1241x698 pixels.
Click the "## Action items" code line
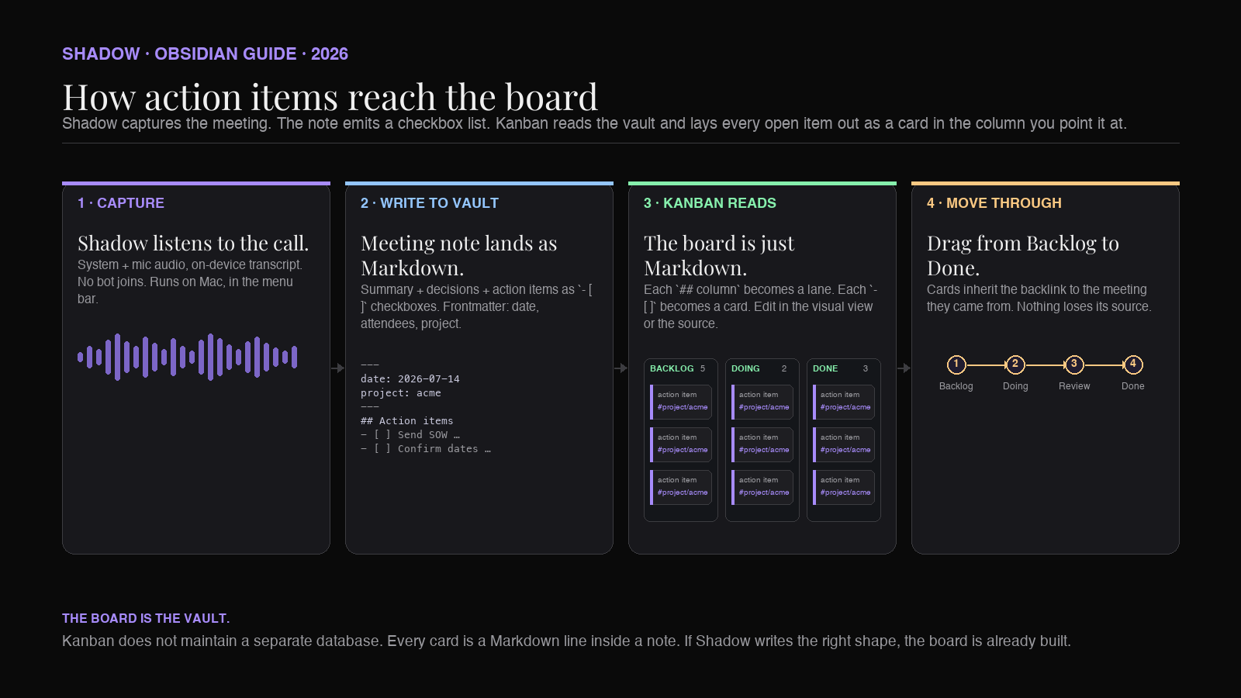[407, 421]
